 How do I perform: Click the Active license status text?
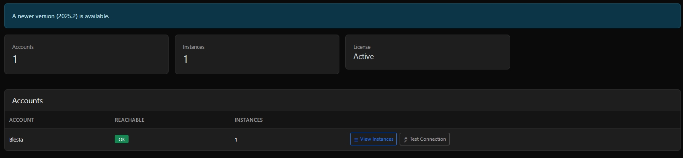coord(363,56)
